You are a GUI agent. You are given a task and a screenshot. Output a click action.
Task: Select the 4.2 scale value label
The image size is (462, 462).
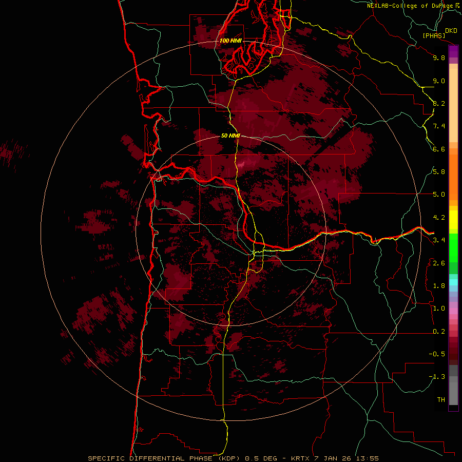tap(439, 218)
